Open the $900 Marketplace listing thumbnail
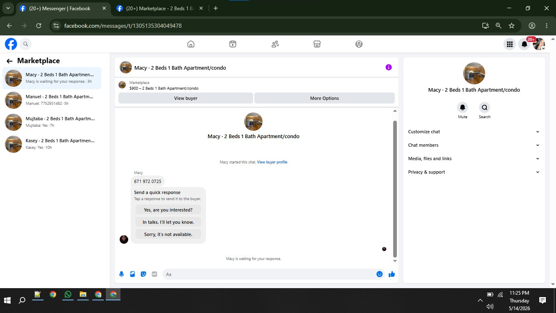The image size is (556, 313). pyautogui.click(x=122, y=85)
